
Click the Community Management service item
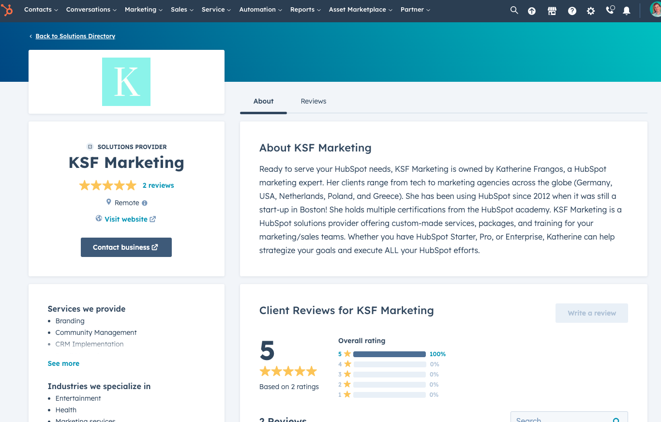pos(96,332)
